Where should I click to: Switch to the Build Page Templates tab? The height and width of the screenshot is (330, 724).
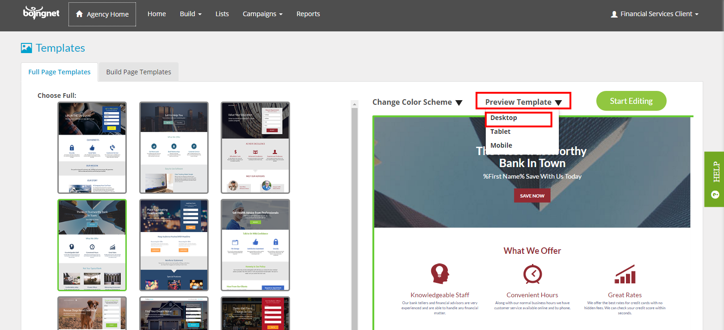click(139, 72)
